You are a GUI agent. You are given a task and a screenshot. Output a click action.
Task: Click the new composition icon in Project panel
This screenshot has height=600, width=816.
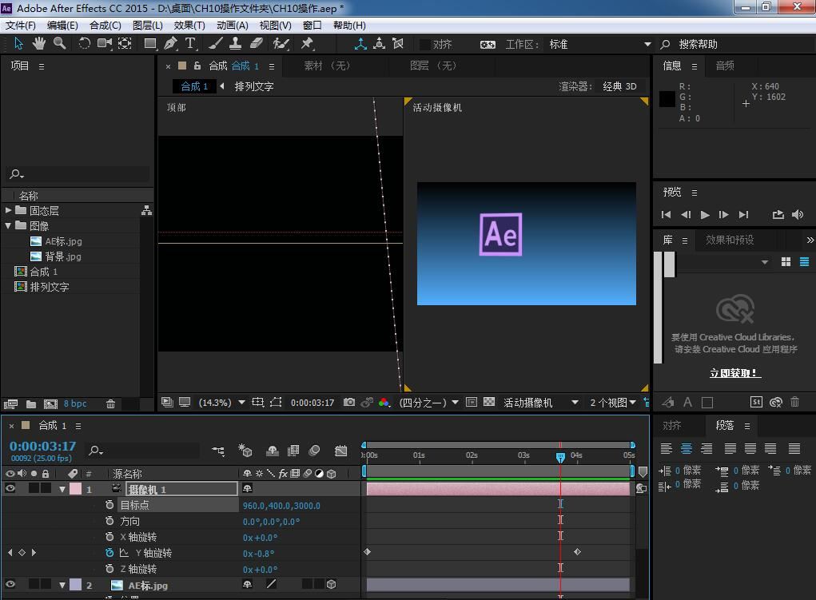50,404
